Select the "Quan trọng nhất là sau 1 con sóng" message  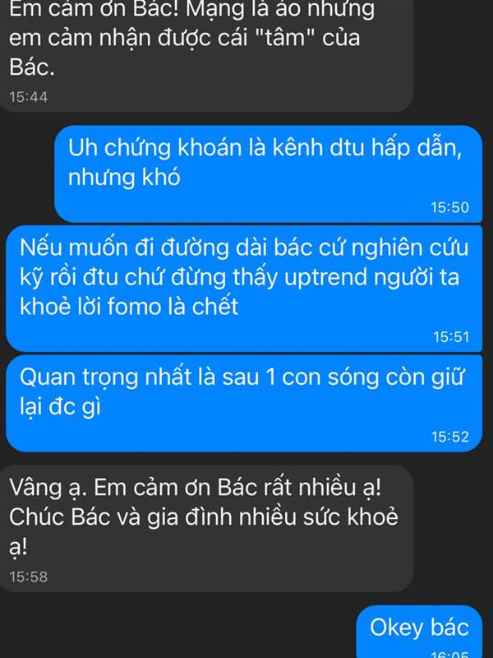point(244,403)
